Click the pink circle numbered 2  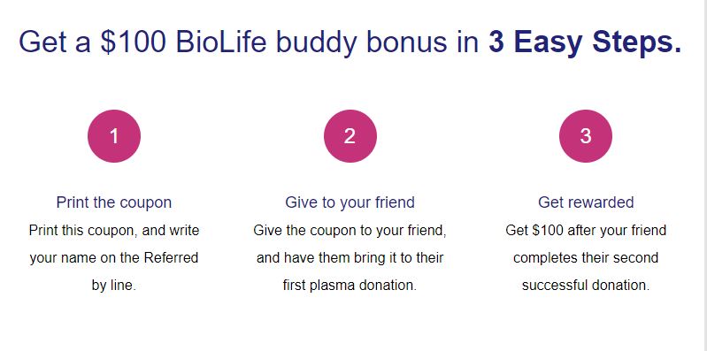(350, 136)
